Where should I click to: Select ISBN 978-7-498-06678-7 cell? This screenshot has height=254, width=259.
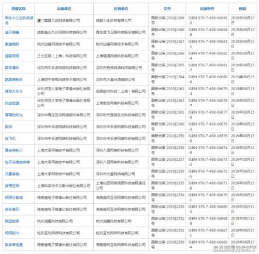pyautogui.click(x=208, y=103)
